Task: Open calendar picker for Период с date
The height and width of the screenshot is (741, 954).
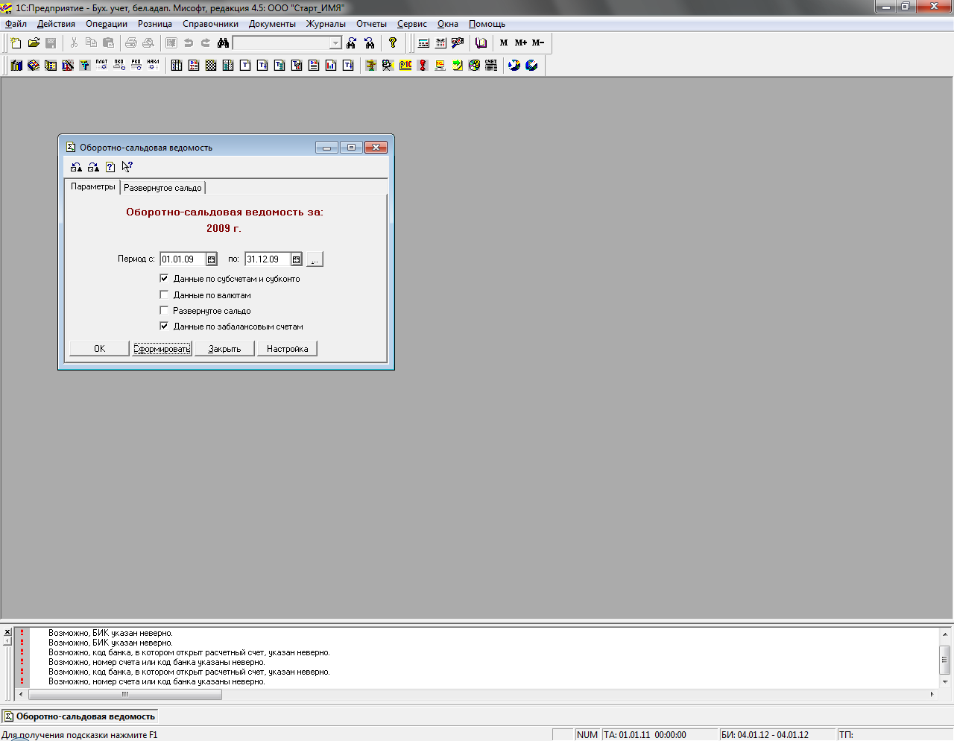Action: coord(212,259)
